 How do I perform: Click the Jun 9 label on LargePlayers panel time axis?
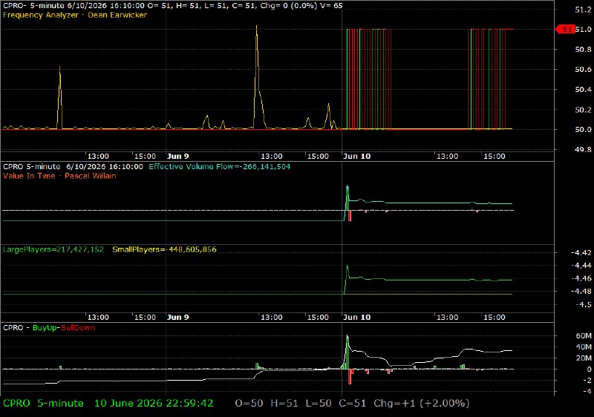177,317
